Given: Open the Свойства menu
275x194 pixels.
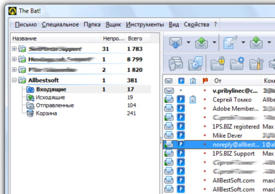Looking at the screenshot, I should pos(196,24).
